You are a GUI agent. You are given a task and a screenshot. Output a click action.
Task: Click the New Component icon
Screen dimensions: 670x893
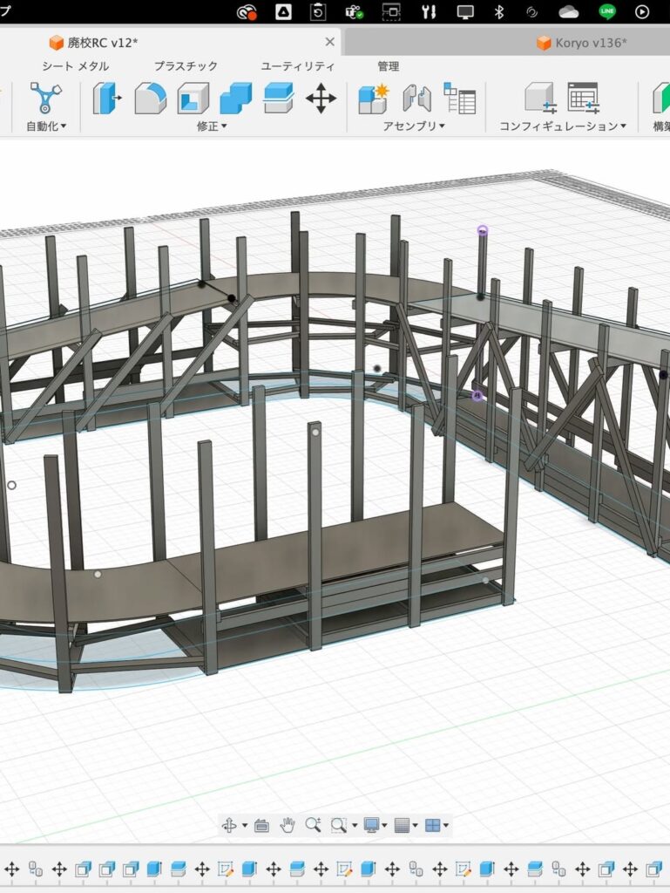374,98
